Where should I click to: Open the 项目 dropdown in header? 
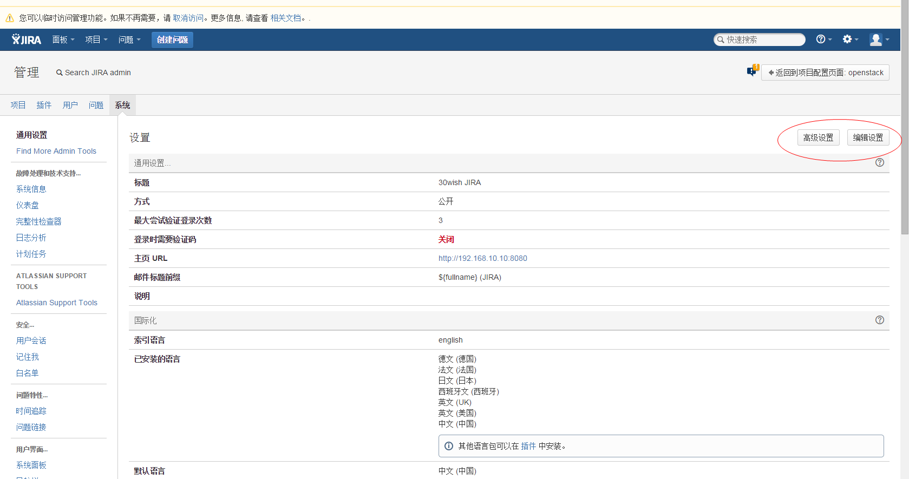click(x=96, y=40)
